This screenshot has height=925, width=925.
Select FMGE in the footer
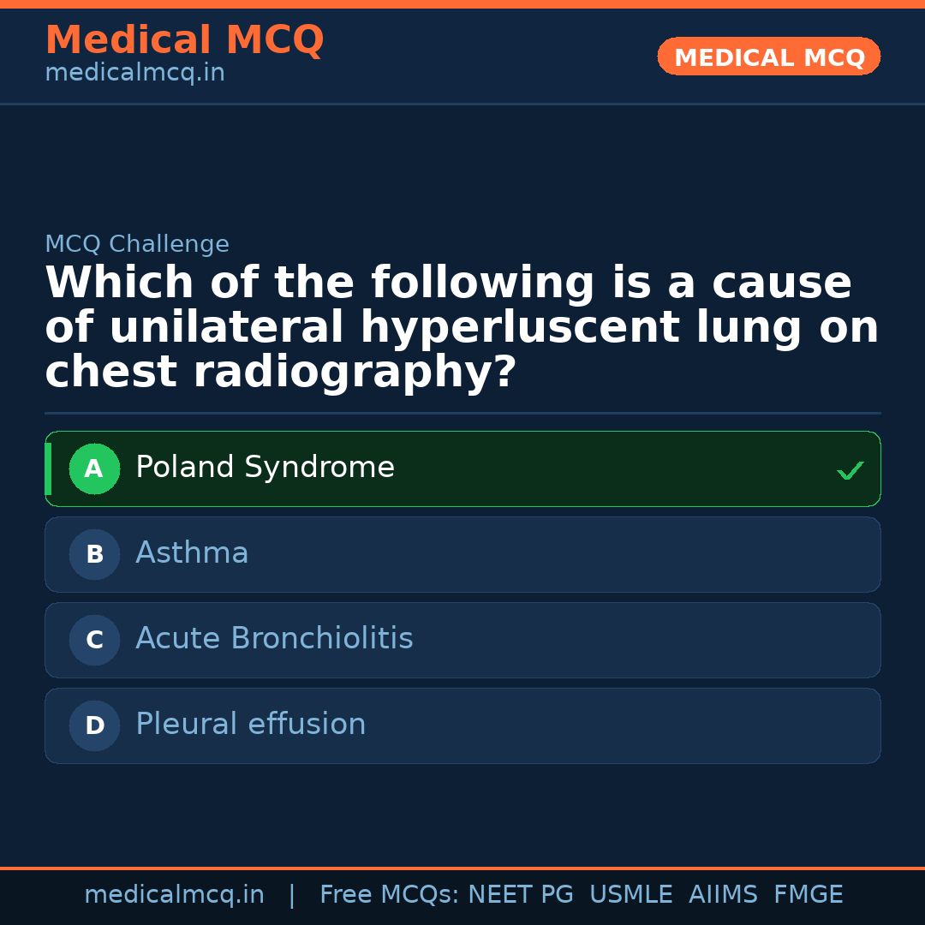tap(808, 895)
